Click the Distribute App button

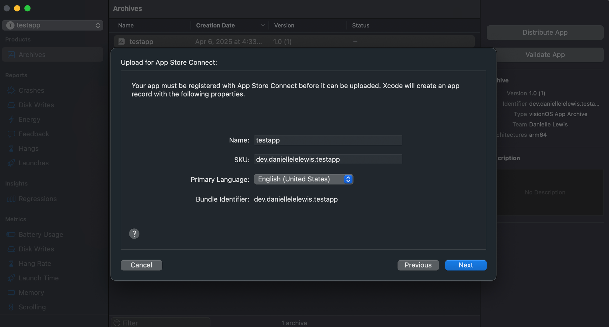click(x=545, y=32)
